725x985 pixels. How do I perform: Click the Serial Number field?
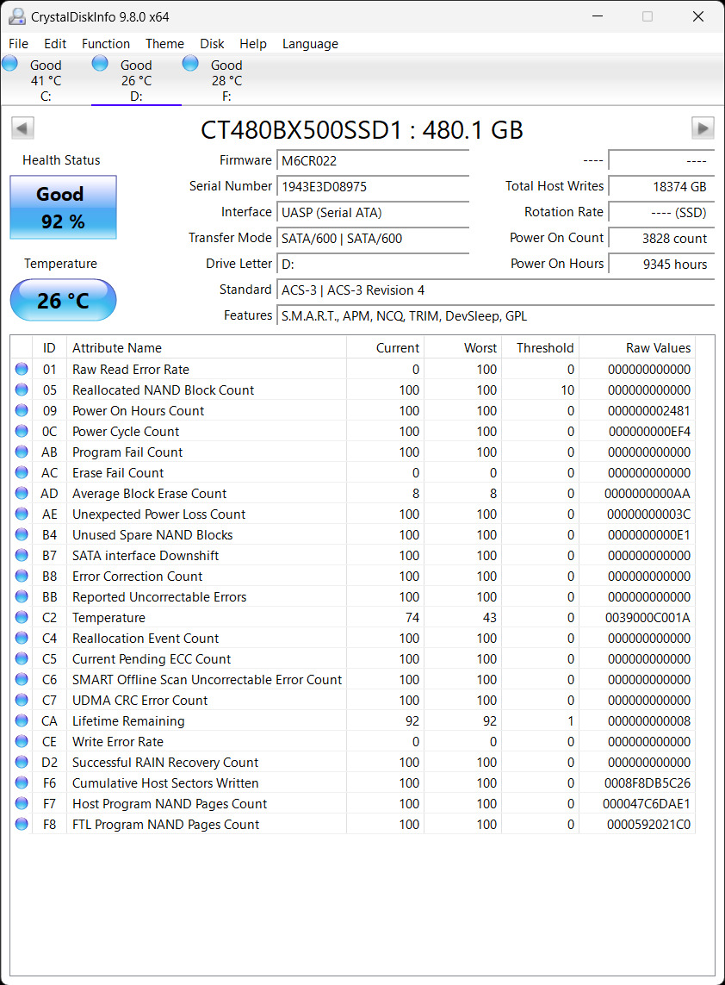(373, 186)
